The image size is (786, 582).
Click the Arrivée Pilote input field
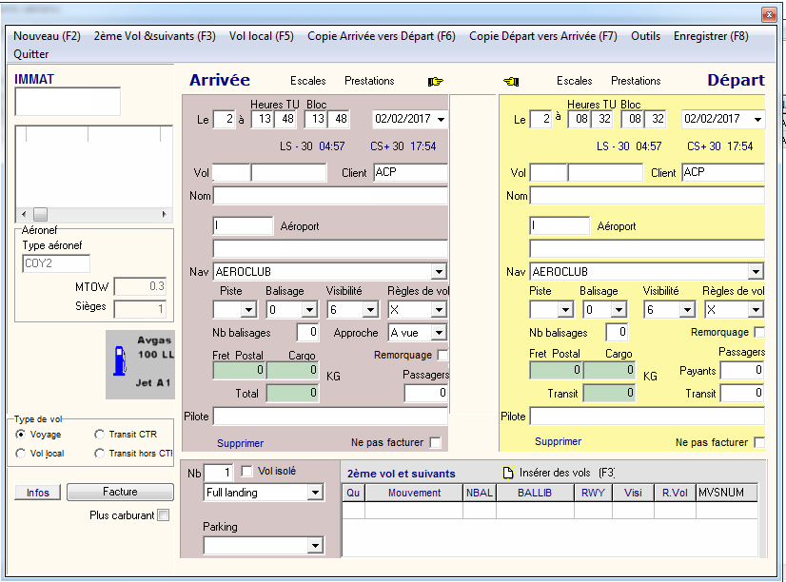click(x=330, y=417)
